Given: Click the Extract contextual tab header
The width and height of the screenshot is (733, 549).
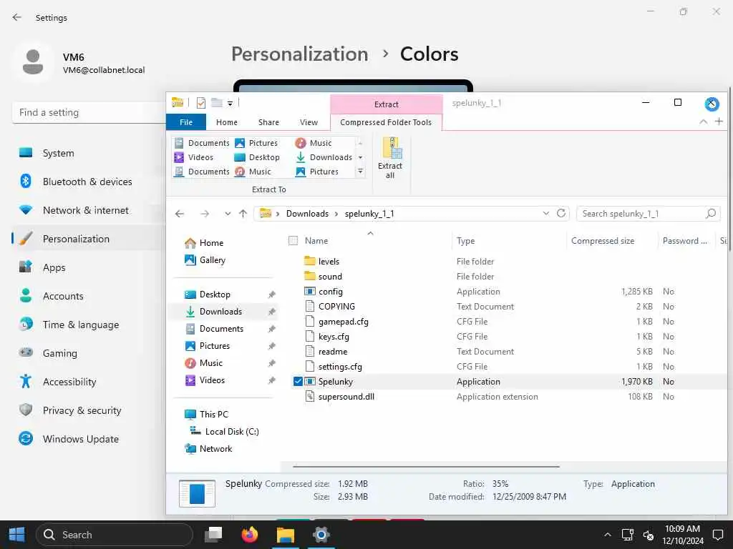Looking at the screenshot, I should point(386,104).
